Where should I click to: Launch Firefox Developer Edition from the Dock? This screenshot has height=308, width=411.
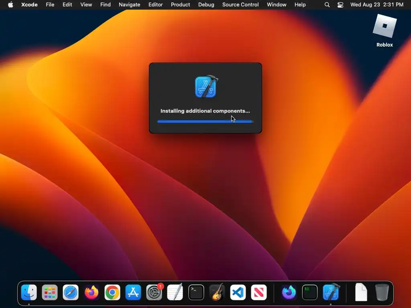(289, 292)
